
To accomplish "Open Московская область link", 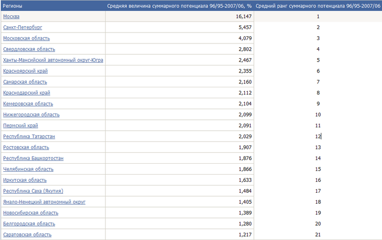I will 26,38.
